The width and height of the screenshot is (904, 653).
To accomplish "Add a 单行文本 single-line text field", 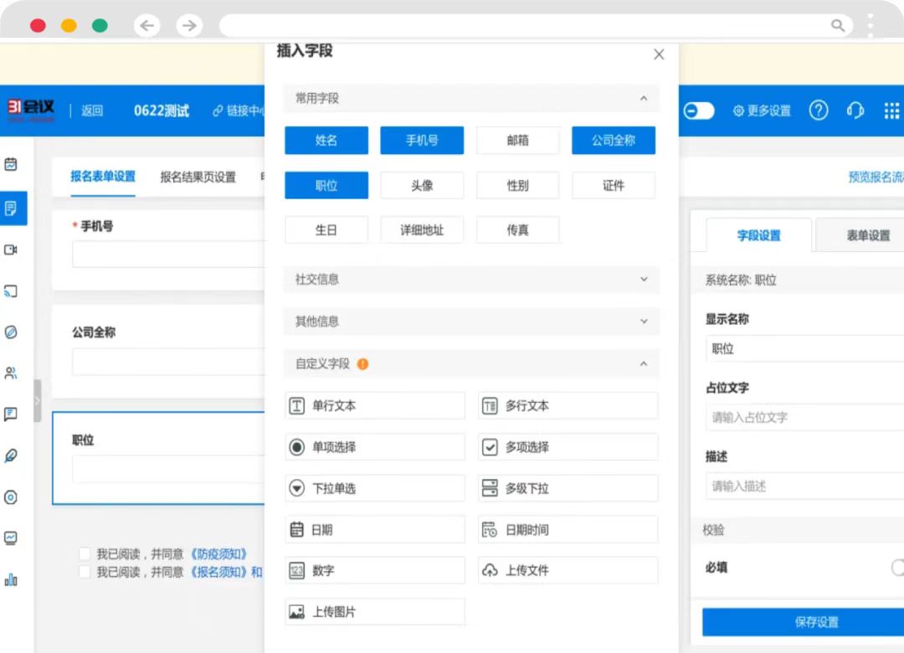I will tap(374, 405).
